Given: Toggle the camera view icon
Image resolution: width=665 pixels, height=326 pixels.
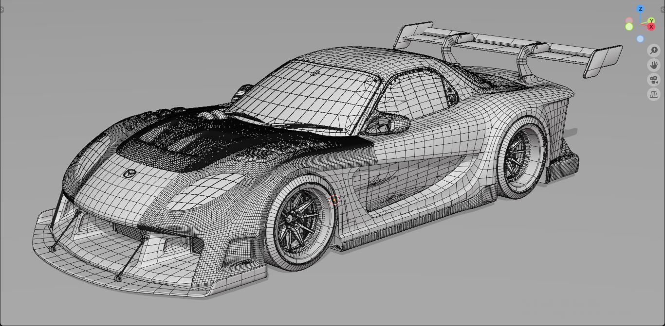Looking at the screenshot, I should [654, 80].
